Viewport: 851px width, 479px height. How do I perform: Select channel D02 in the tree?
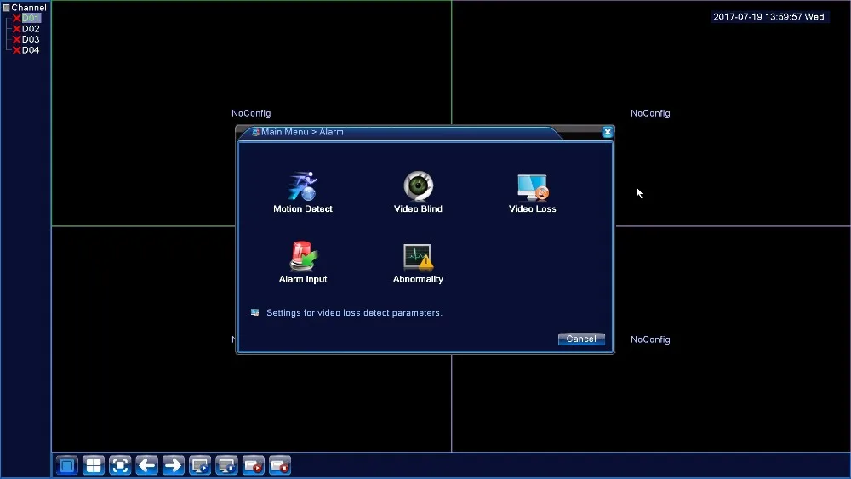tap(31, 29)
